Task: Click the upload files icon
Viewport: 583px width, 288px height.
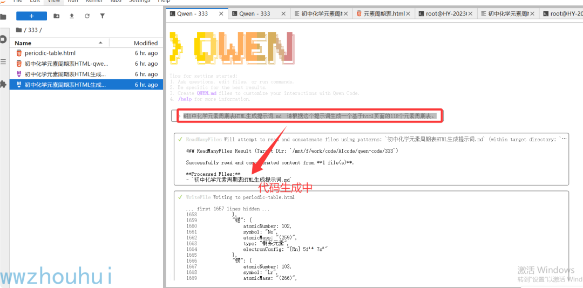Action: (x=72, y=16)
